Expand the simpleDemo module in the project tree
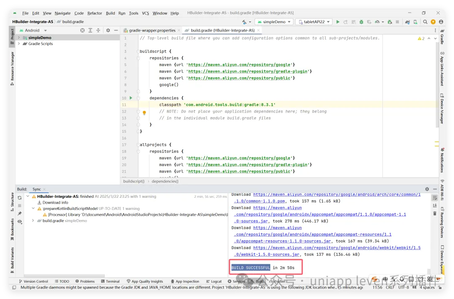The width and height of the screenshot is (454, 299). click(19, 38)
